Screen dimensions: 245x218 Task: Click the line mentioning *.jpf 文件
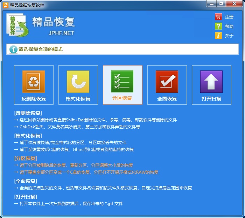tap(69, 203)
